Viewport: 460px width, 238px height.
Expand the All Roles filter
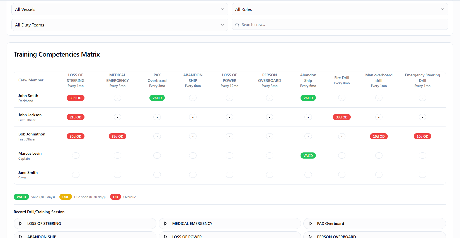[x=340, y=9]
